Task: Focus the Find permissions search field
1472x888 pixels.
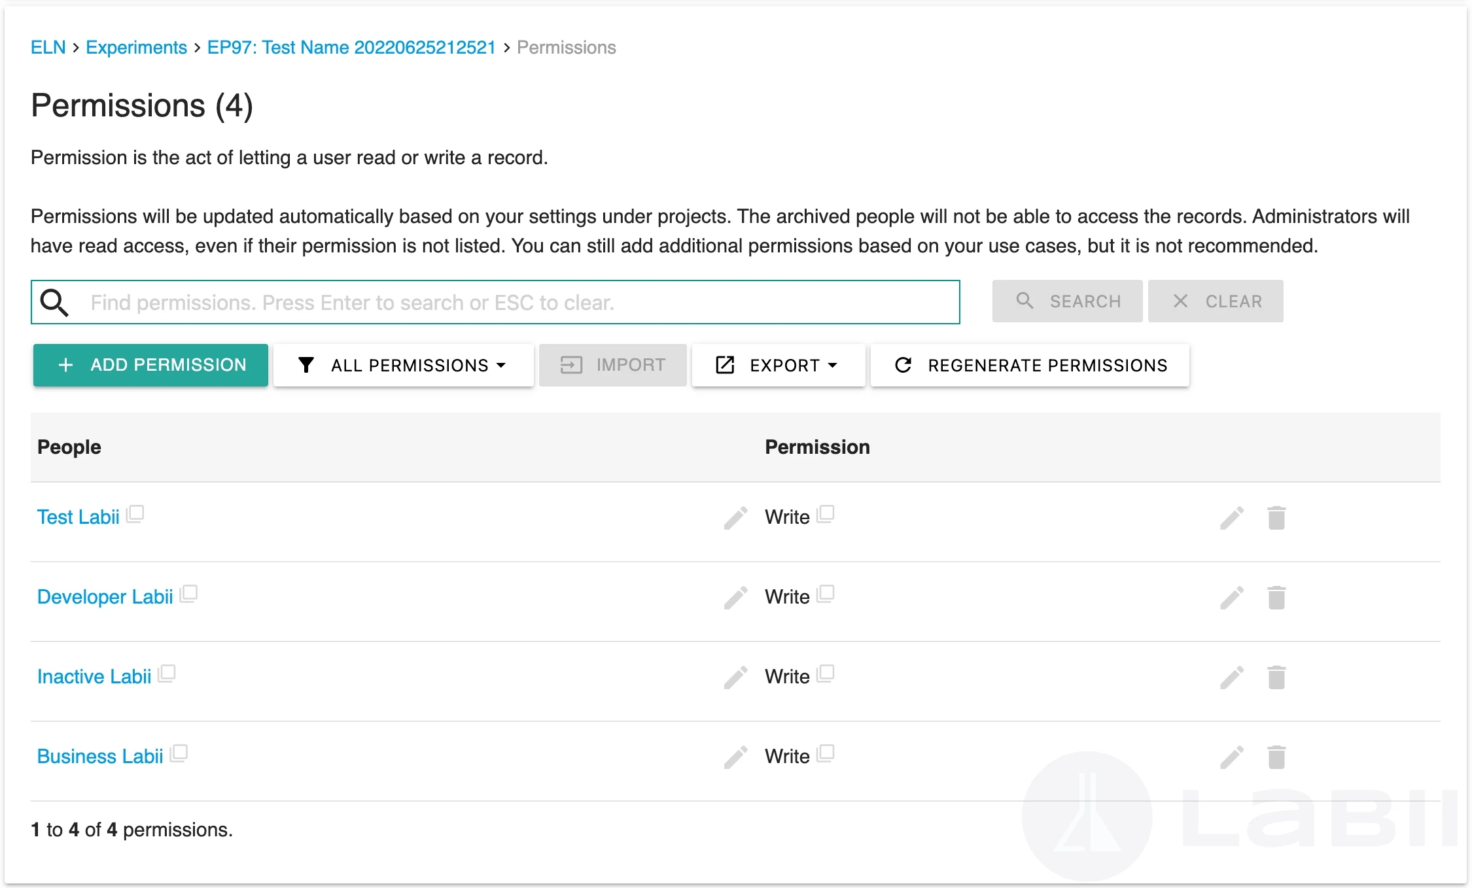Action: tap(517, 302)
